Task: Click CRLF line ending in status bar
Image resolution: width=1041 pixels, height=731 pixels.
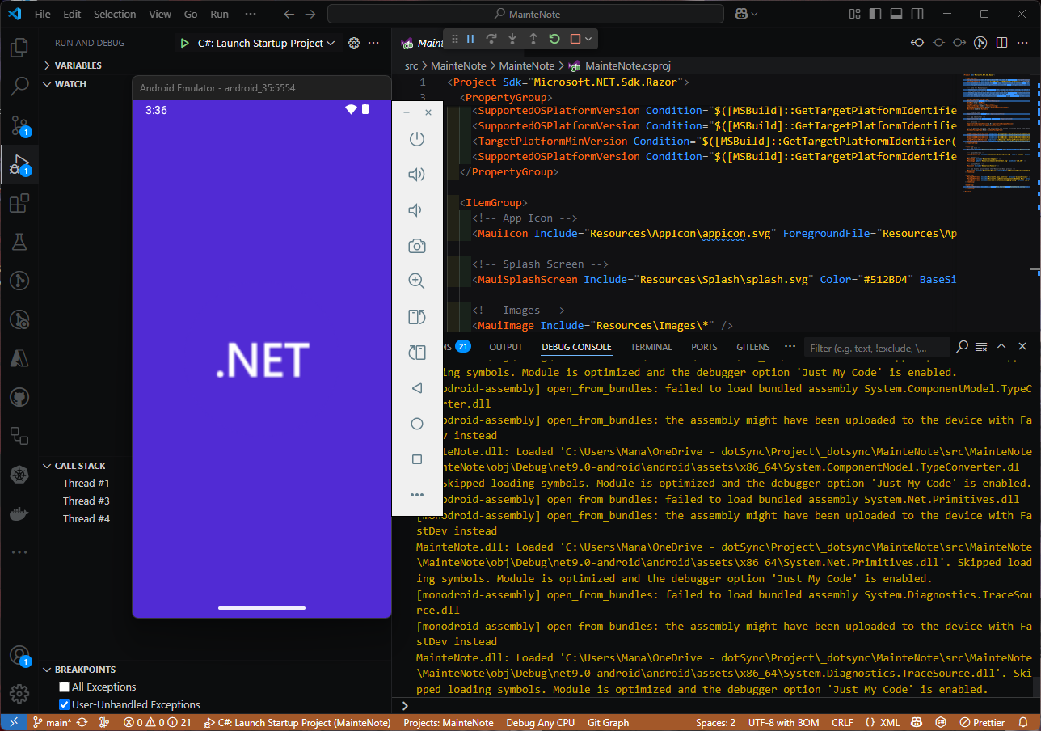Action: (842, 723)
